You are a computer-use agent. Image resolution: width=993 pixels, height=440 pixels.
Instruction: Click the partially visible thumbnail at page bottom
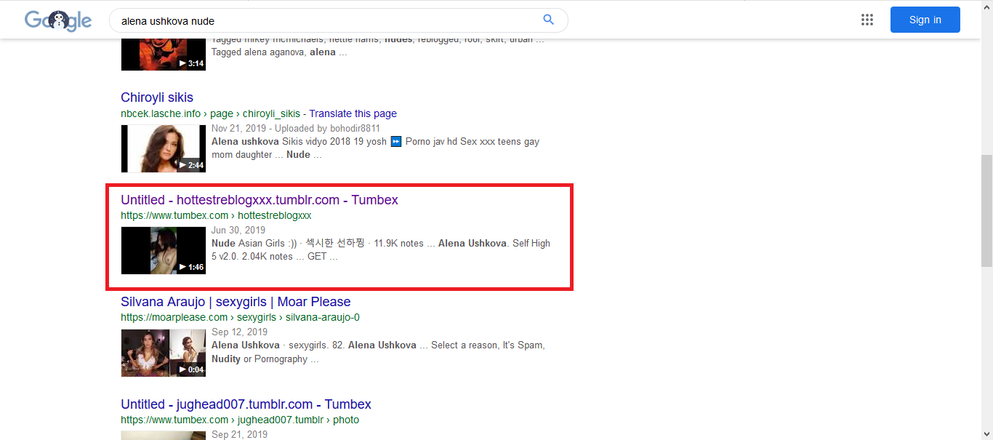pyautogui.click(x=163, y=435)
